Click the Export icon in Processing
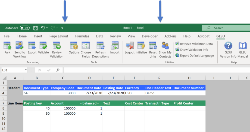 pyautogui.click(x=32, y=48)
